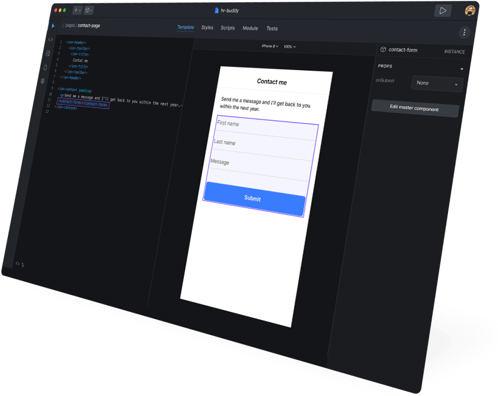Open the image assets sidebar icon
498x396 pixels.
48,54
